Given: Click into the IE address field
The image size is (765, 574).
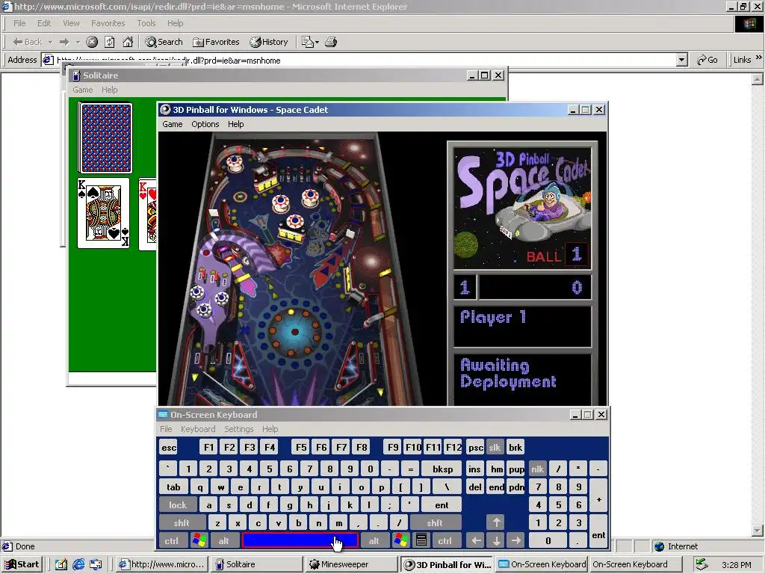Looking at the screenshot, I should [365, 60].
